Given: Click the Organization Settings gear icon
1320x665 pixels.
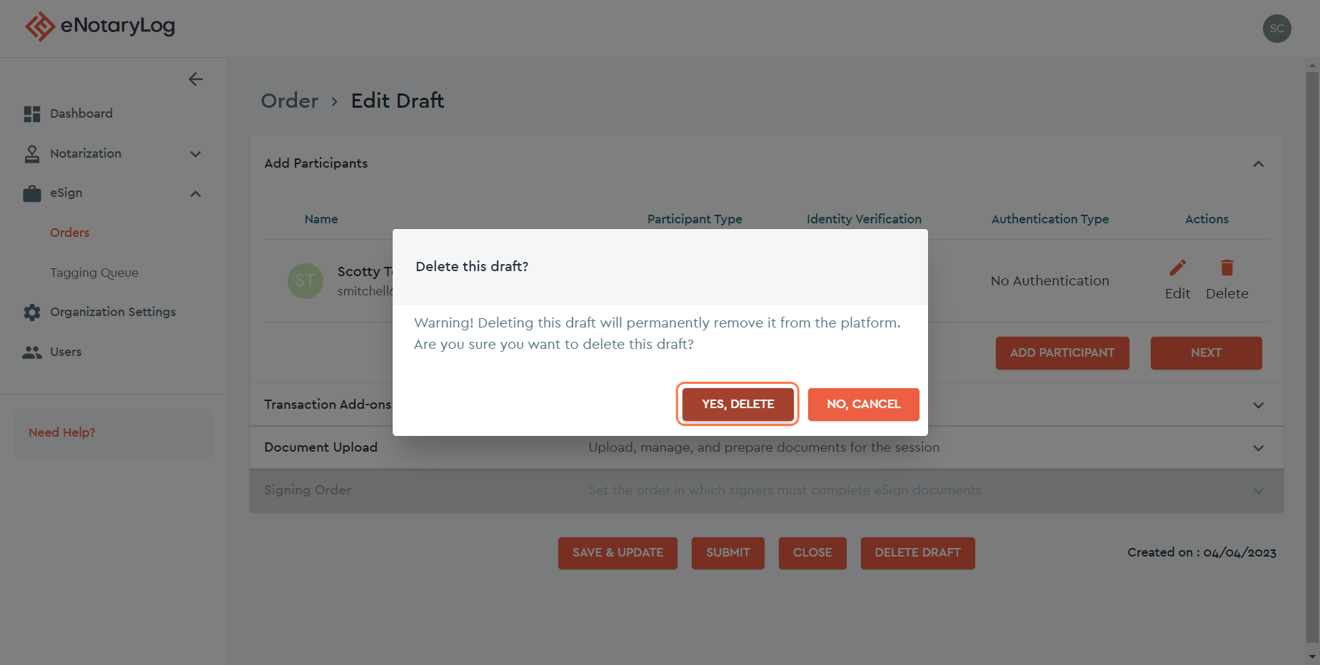Looking at the screenshot, I should [x=32, y=313].
